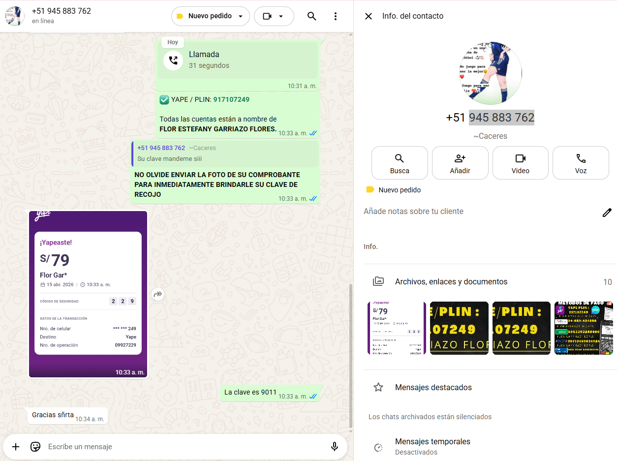Click the quoted message from ~Caceres
Image resolution: width=617 pixels, height=461 pixels.
point(225,153)
